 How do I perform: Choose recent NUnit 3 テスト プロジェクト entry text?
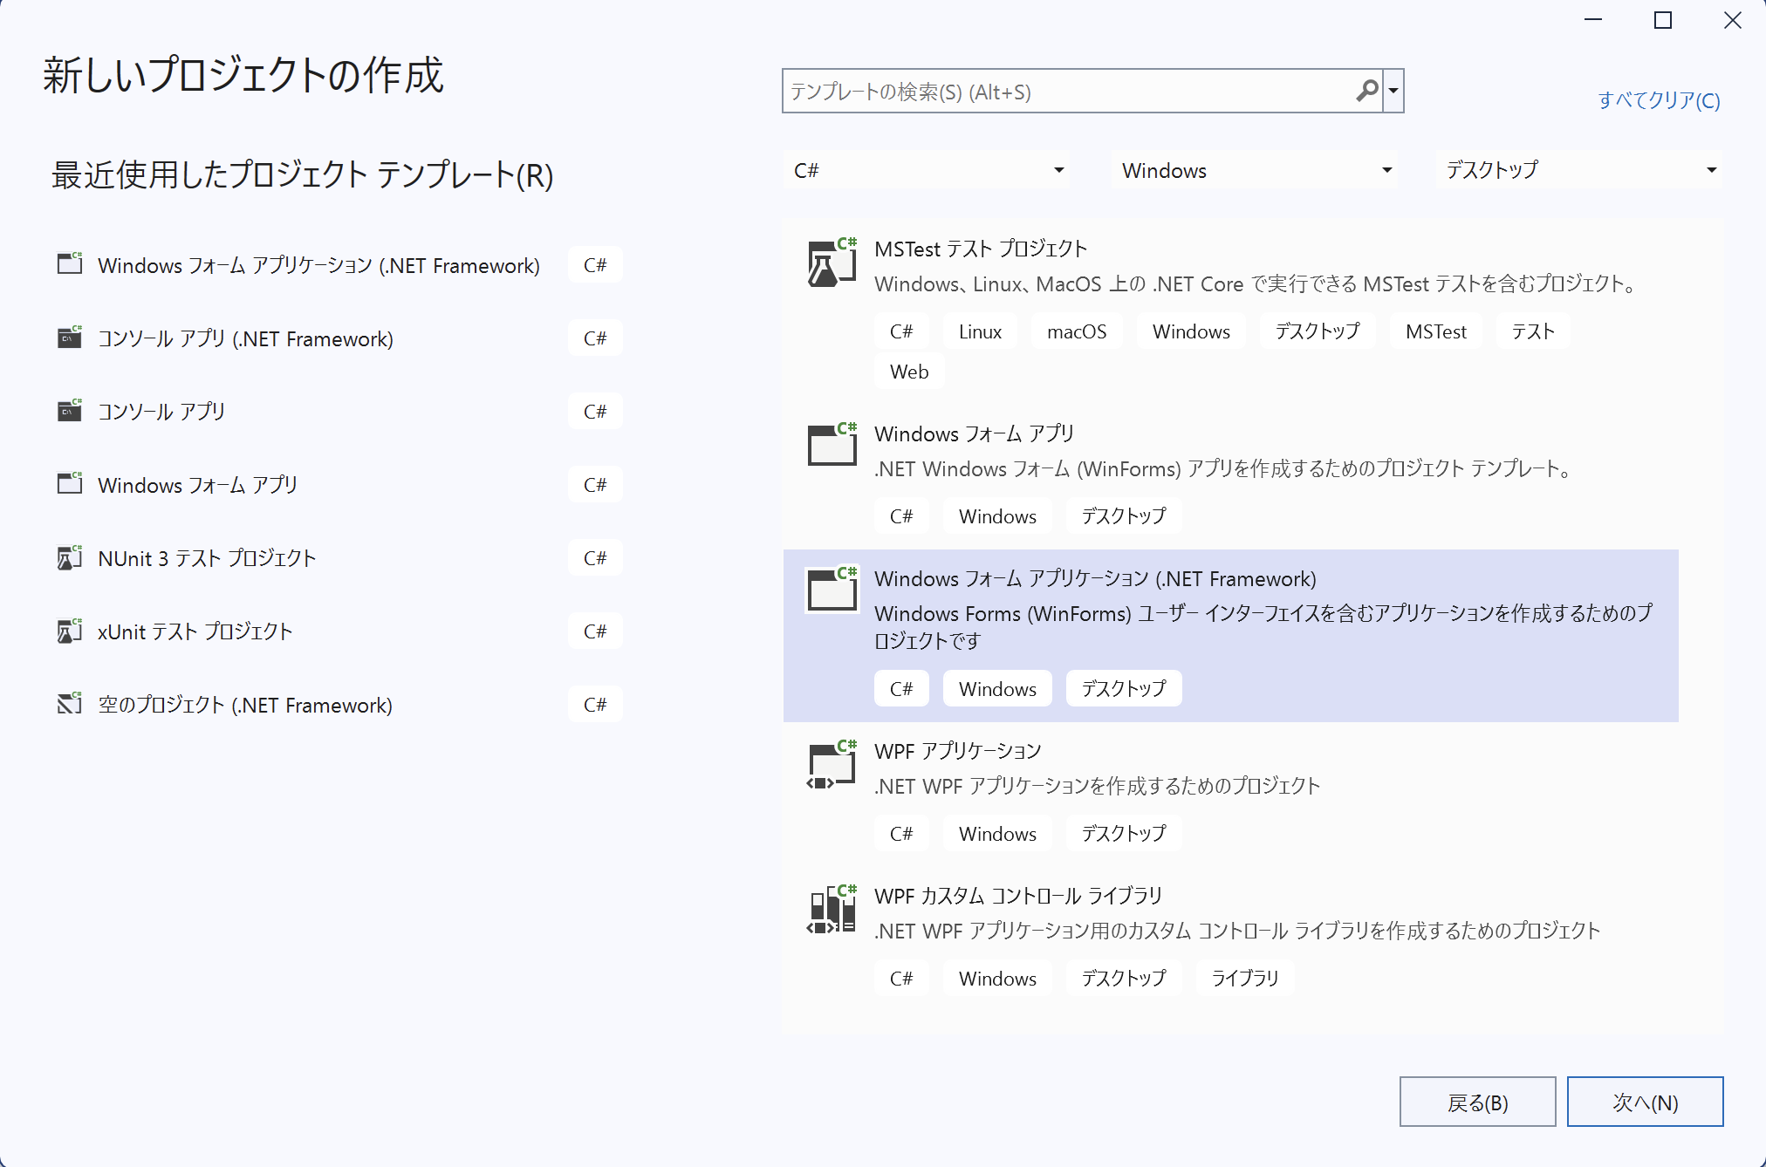coord(207,558)
